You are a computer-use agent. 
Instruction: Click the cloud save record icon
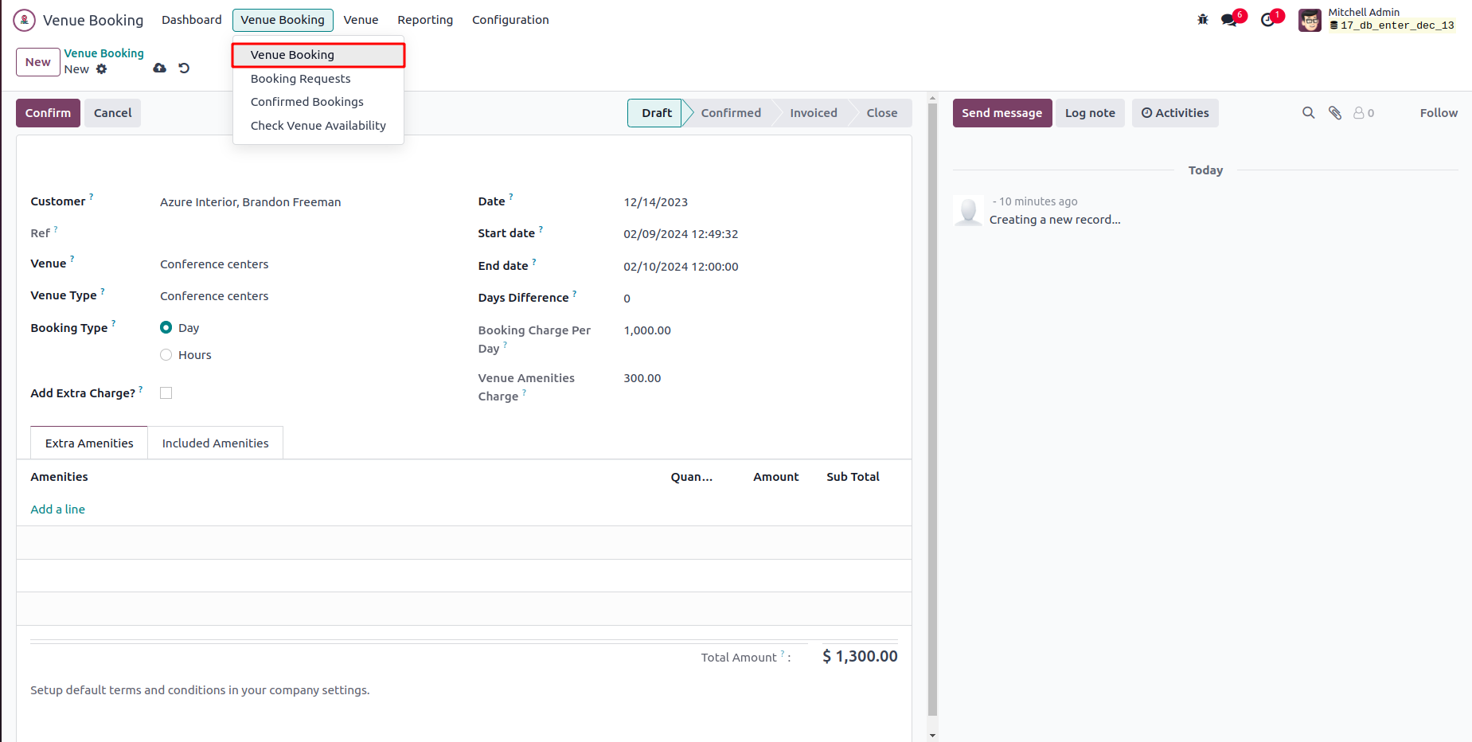(x=160, y=68)
